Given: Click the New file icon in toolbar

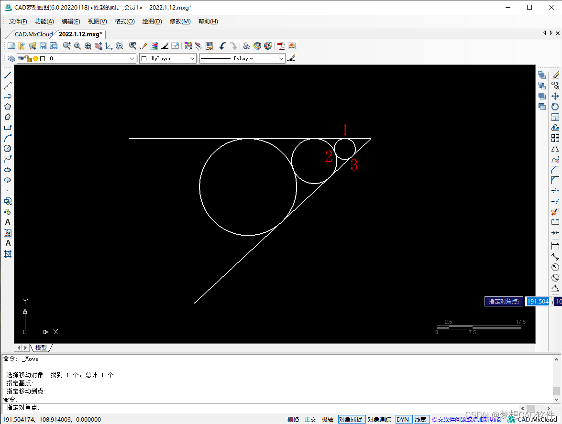Looking at the screenshot, I should (11, 46).
